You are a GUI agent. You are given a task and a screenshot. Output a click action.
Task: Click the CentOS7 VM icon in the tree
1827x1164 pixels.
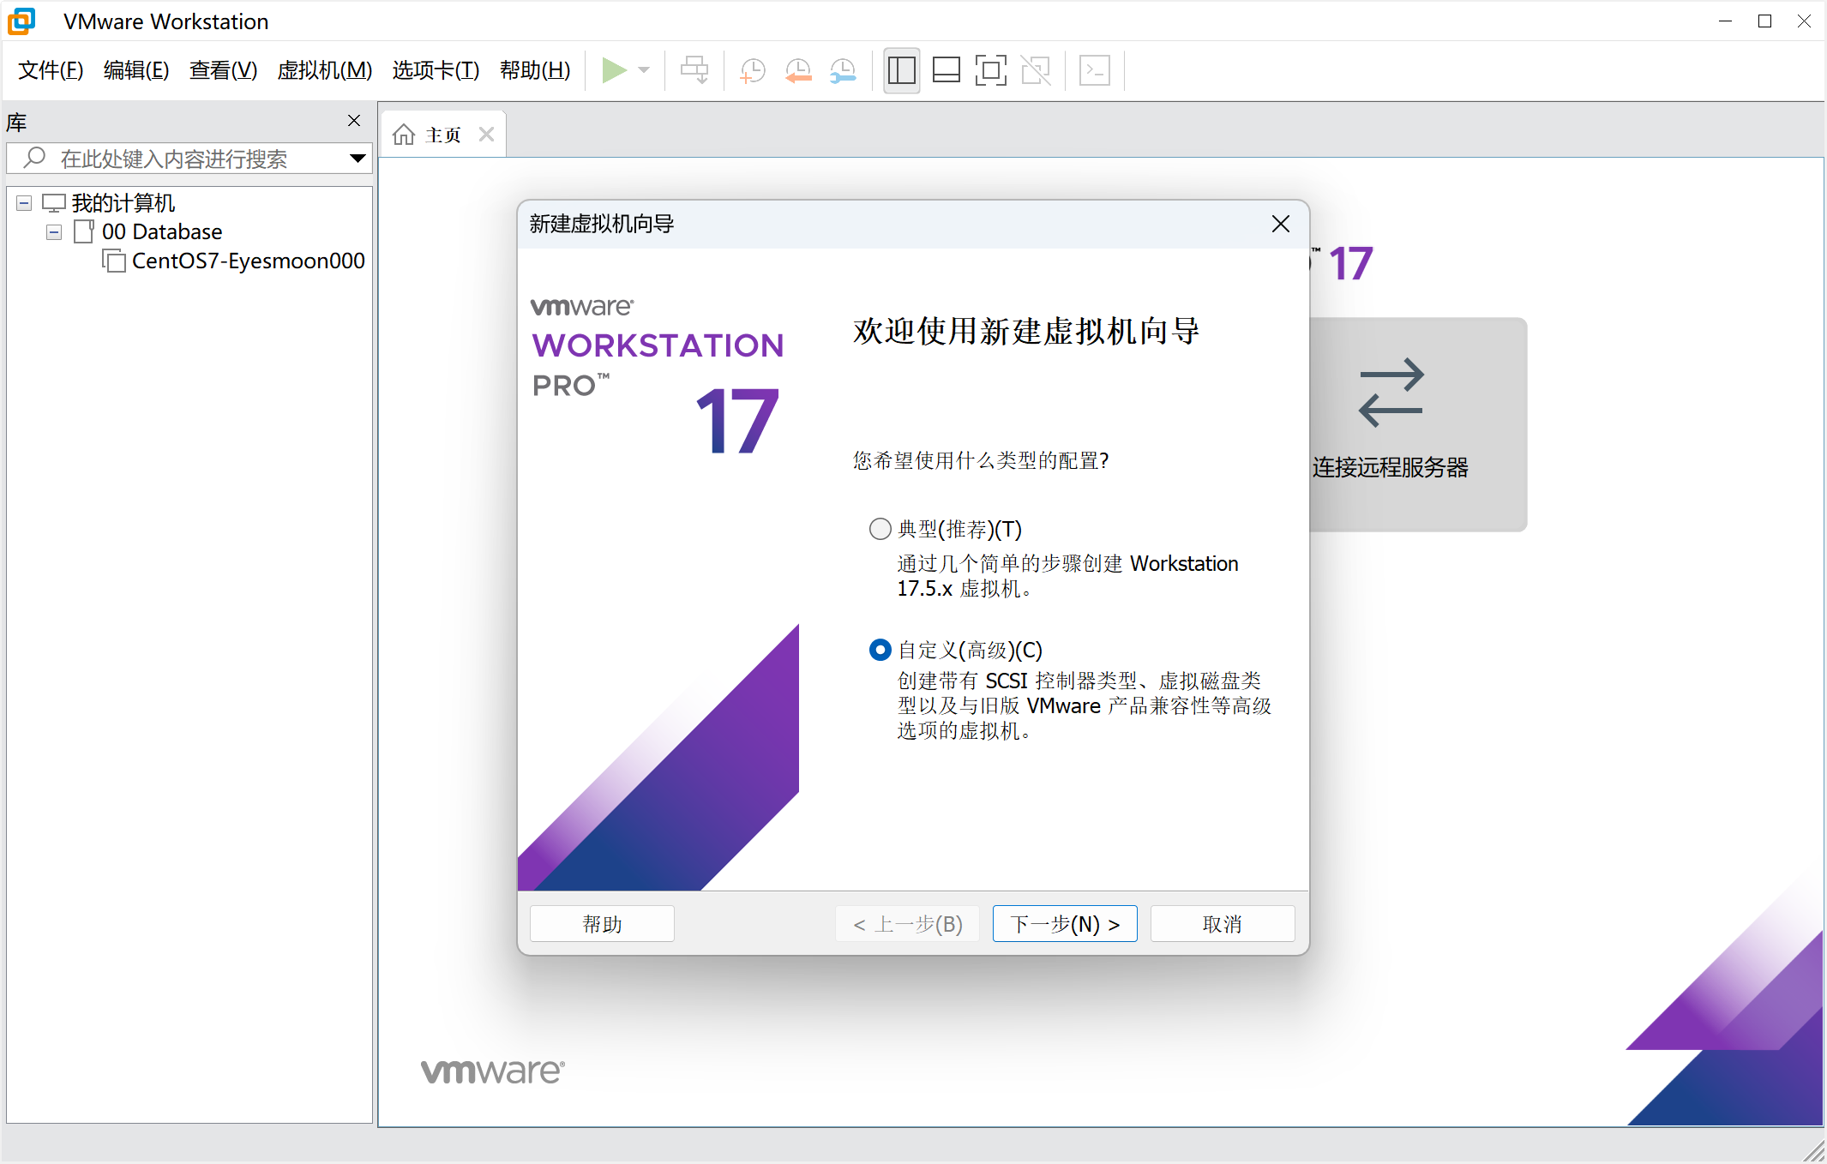tap(114, 261)
